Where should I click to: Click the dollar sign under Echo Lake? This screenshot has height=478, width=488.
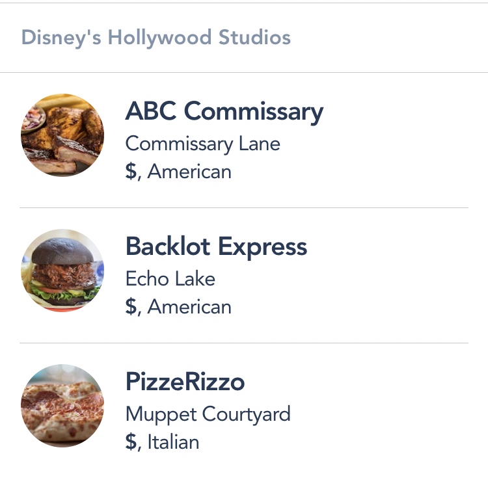click(x=131, y=307)
